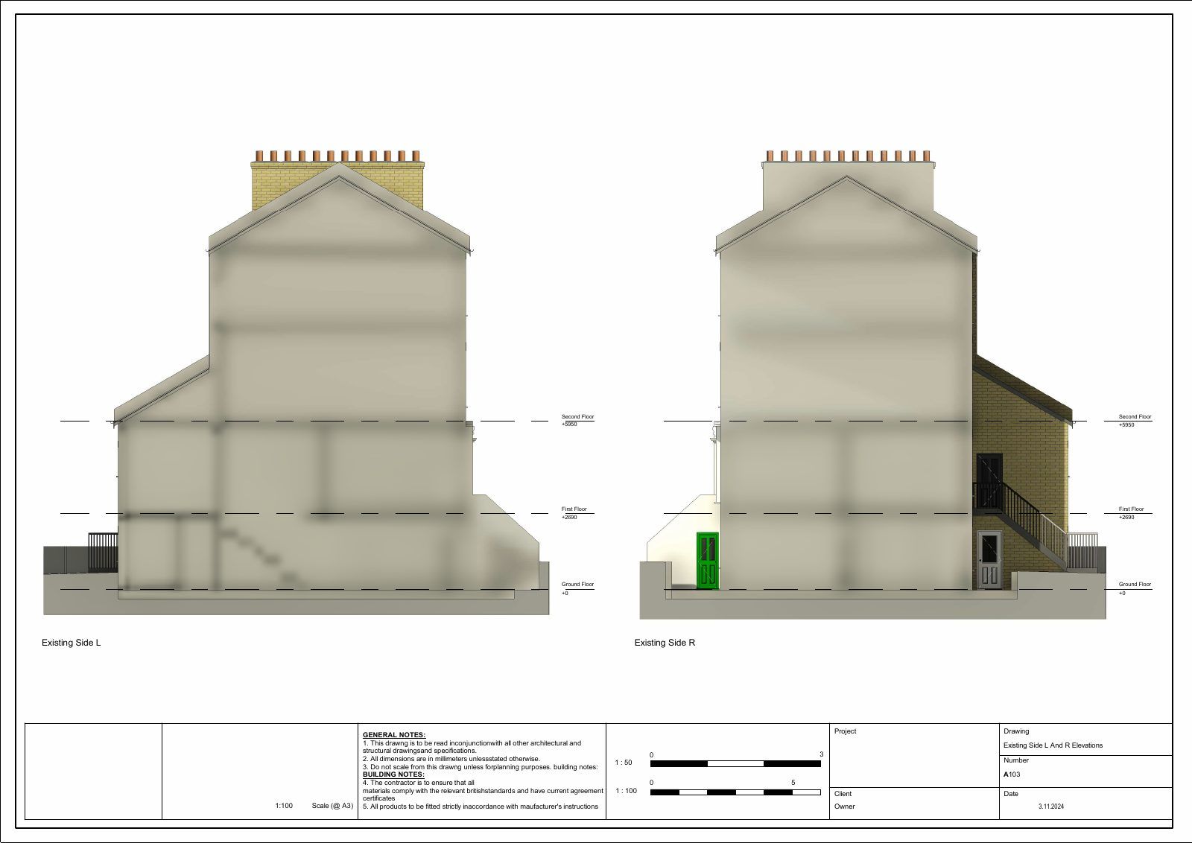Select "Second Floor" level label on Side L elevation
Image resolution: width=1192 pixels, height=843 pixels.
pos(577,417)
